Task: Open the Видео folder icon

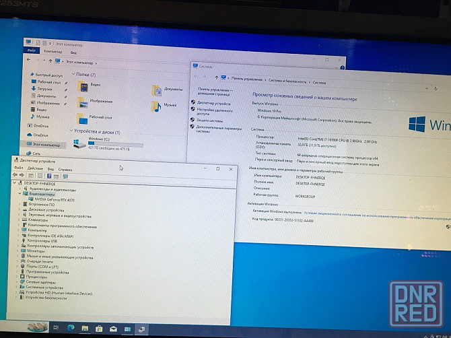Action: [83, 86]
